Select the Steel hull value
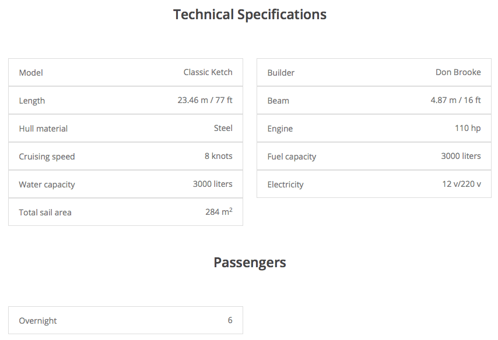Image resolution: width=498 pixels, height=340 pixels. (223, 128)
